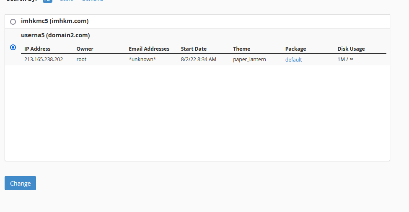Click the Email Addresses column header

click(x=149, y=49)
